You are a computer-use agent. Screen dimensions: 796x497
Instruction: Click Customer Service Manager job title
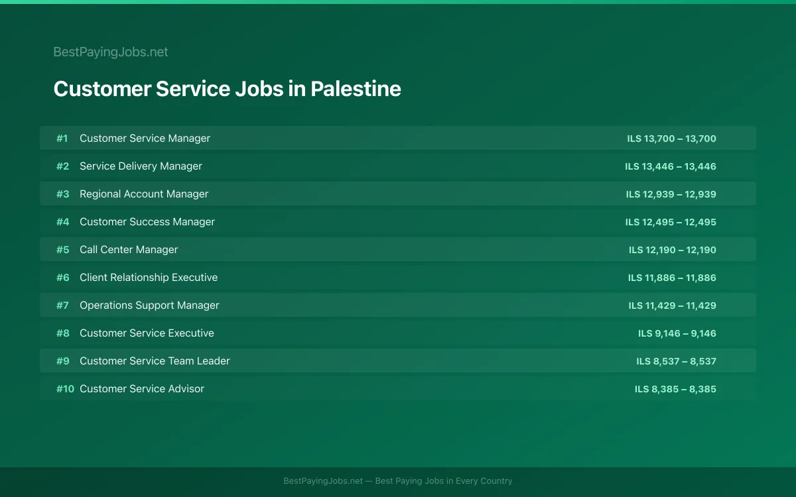pyautogui.click(x=145, y=138)
